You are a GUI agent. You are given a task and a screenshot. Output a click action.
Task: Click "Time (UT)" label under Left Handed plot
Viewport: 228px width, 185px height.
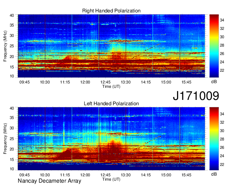click(x=111, y=179)
